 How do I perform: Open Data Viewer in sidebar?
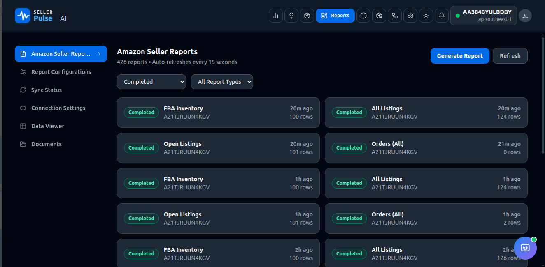click(61, 126)
